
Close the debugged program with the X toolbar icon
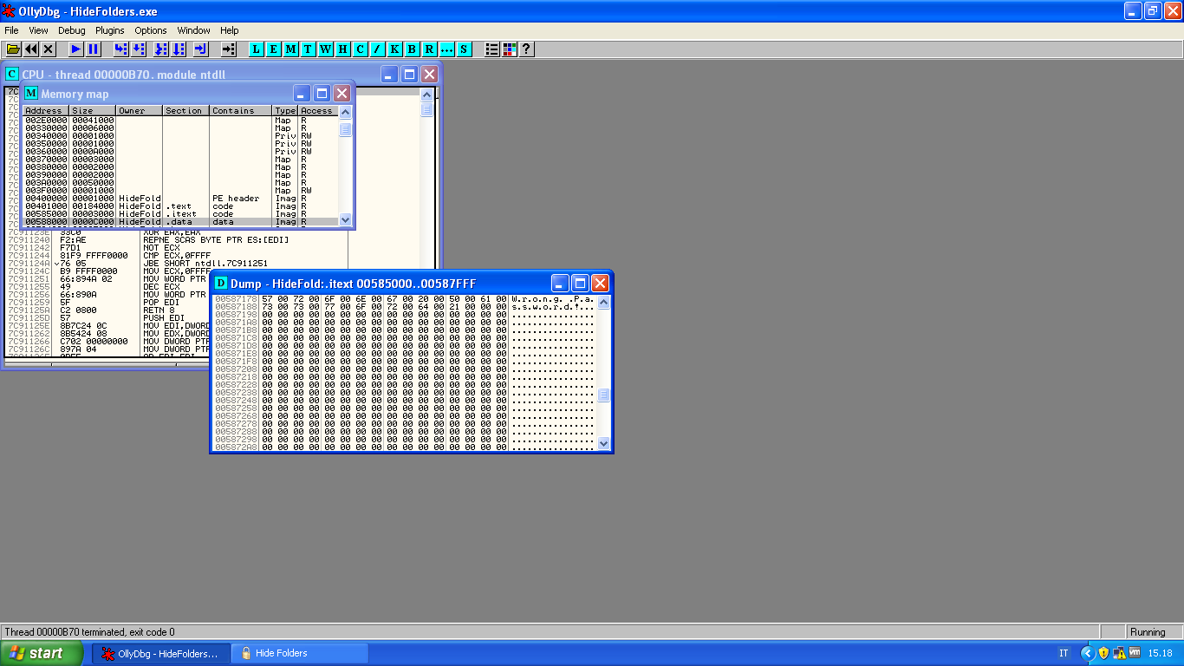(x=49, y=49)
